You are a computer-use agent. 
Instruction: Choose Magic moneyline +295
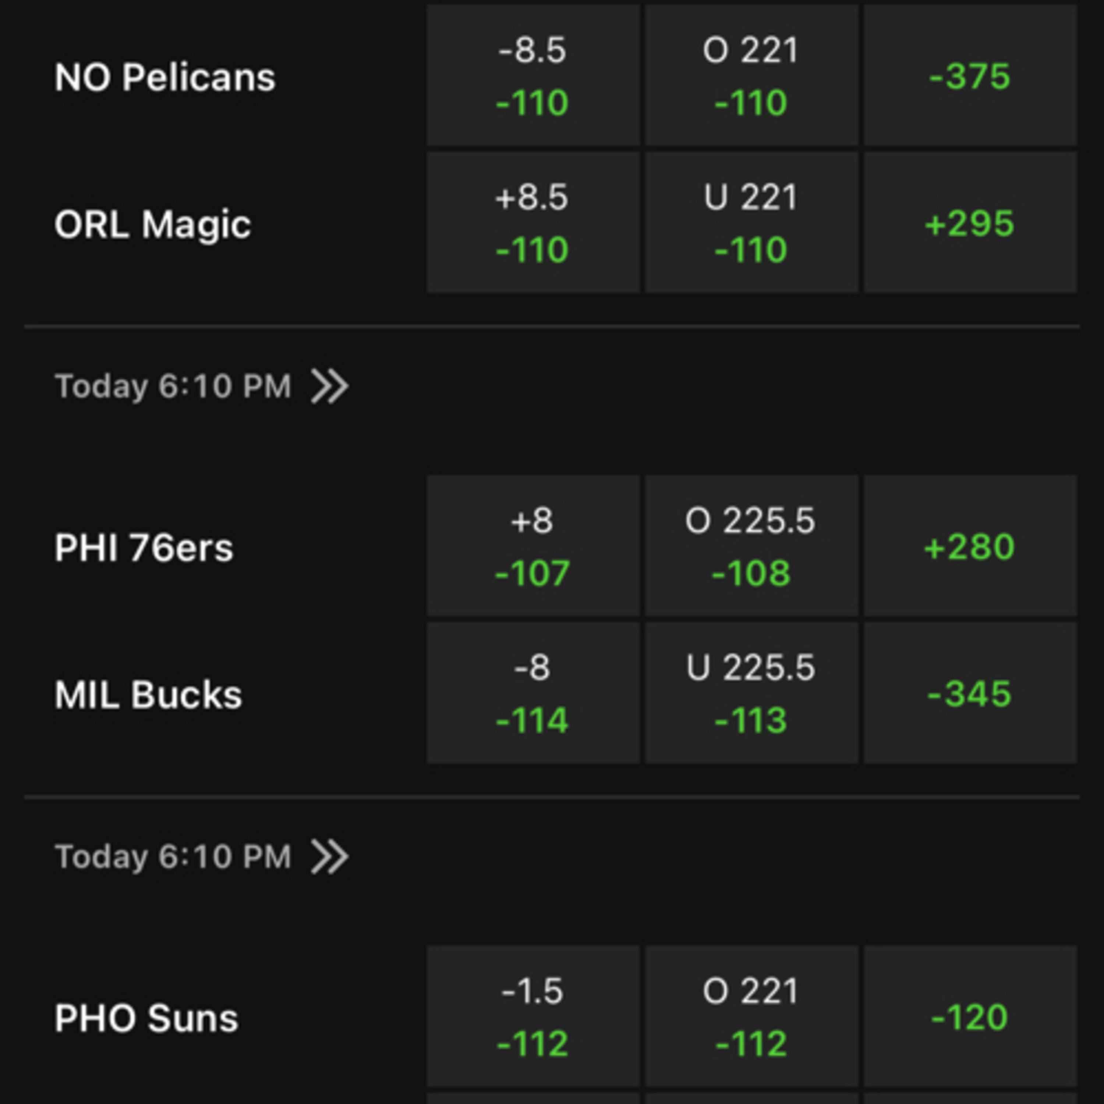tap(970, 222)
